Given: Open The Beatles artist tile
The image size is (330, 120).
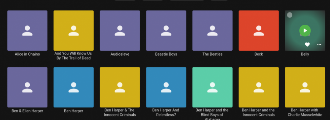Looking at the screenshot, I should point(212,31).
